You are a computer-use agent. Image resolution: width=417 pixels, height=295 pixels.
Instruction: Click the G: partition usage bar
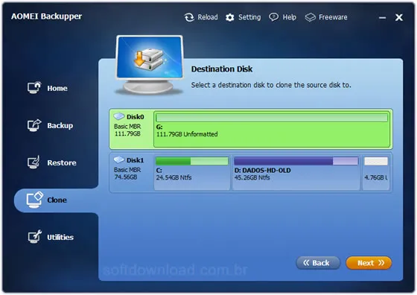[x=272, y=118]
